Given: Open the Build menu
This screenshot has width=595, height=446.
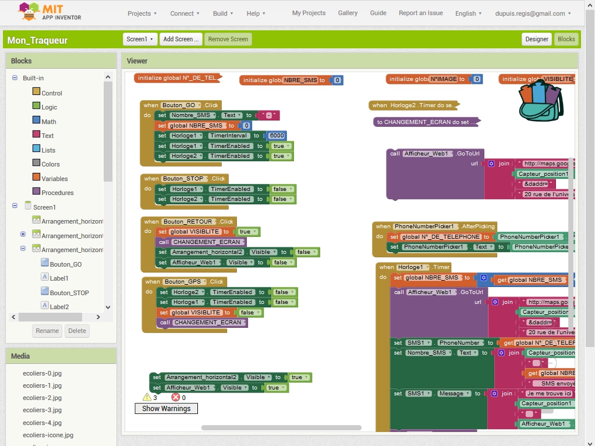Looking at the screenshot, I should click(223, 13).
